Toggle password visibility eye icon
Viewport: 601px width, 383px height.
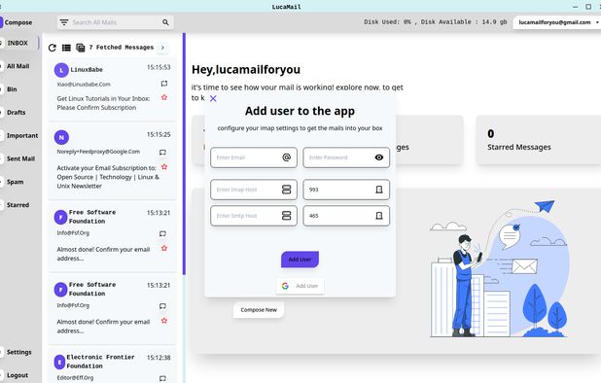tap(379, 157)
